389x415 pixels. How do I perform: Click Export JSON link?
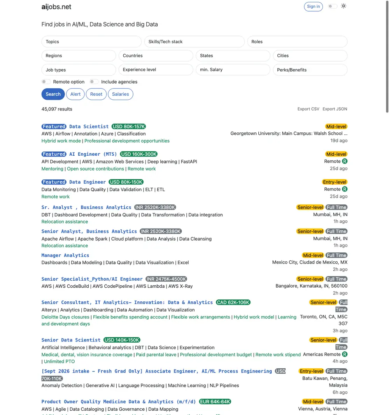tap(335, 109)
